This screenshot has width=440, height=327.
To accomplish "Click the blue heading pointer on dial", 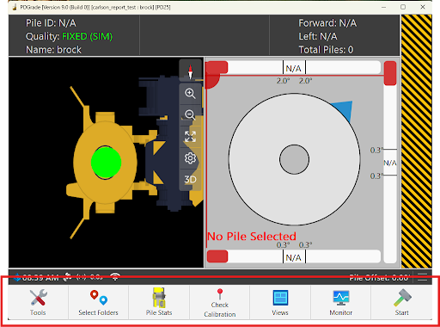I will pos(344,110).
